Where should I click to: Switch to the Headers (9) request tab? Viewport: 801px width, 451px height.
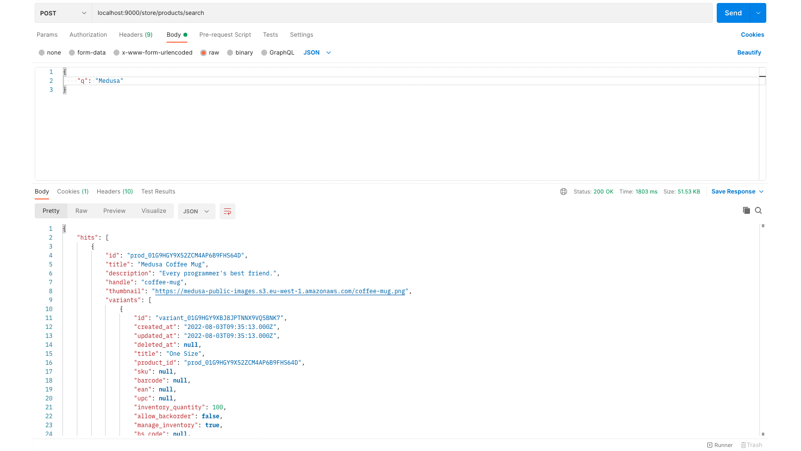tap(135, 35)
